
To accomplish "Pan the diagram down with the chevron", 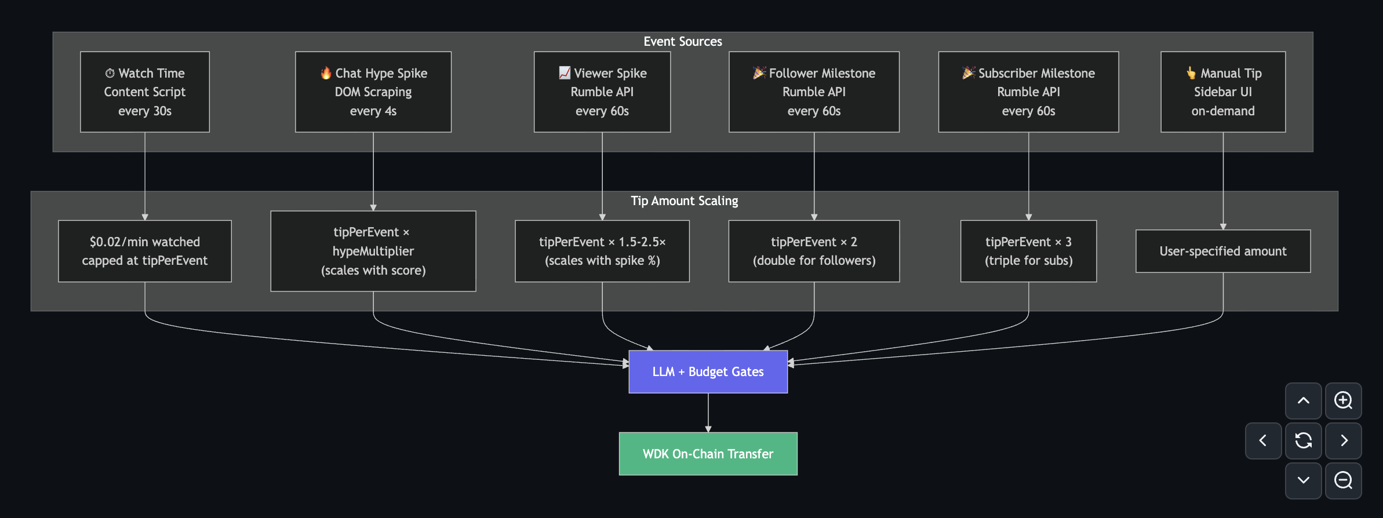I will (1303, 480).
